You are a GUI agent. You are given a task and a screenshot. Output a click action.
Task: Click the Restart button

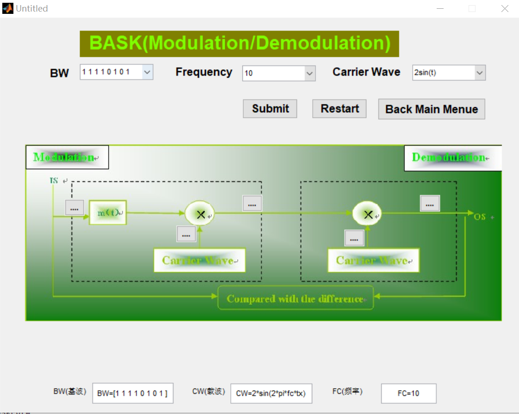point(339,109)
